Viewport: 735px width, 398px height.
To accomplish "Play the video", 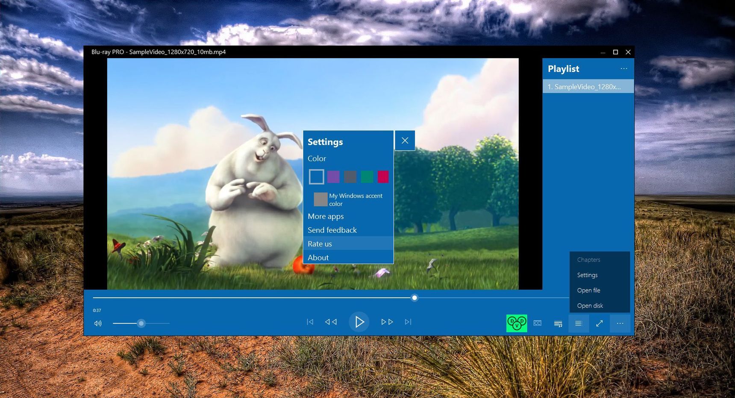I will pos(359,322).
